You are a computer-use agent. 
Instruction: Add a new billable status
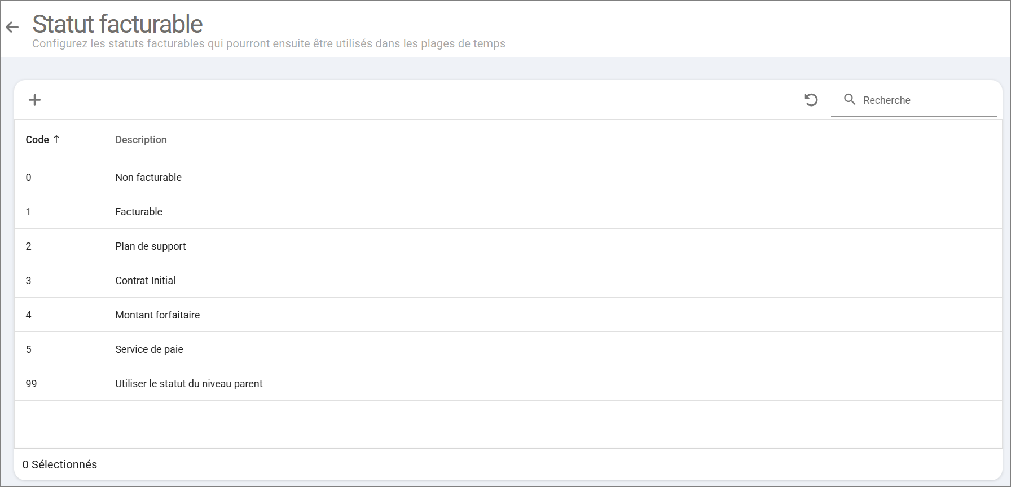tap(34, 100)
